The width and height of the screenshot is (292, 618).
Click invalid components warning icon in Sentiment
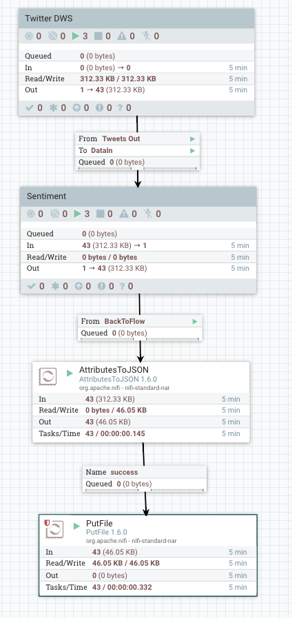click(124, 214)
